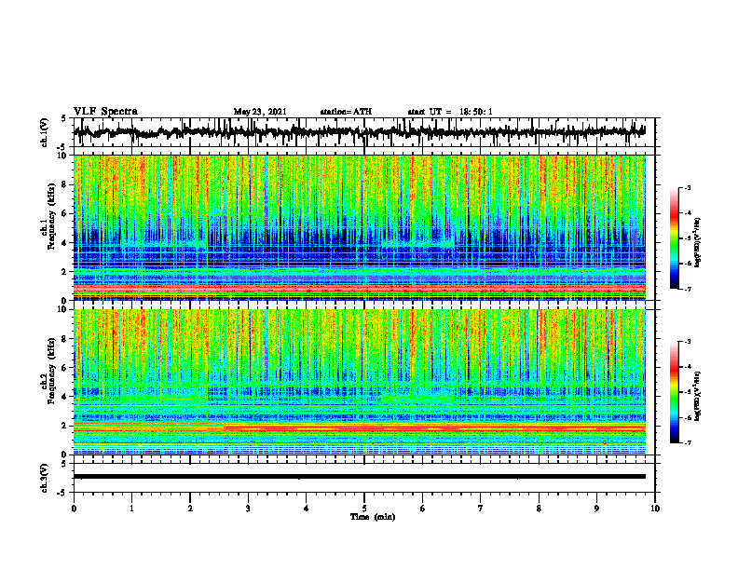
Task: Click the time axis tick label '4'
Action: (307, 509)
